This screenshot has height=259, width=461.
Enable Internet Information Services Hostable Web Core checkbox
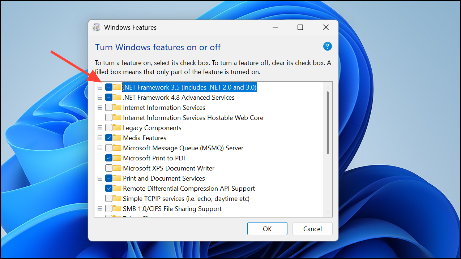click(108, 117)
